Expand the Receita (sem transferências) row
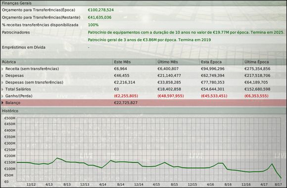The width and height of the screenshot is (287, 188). tap(2, 69)
